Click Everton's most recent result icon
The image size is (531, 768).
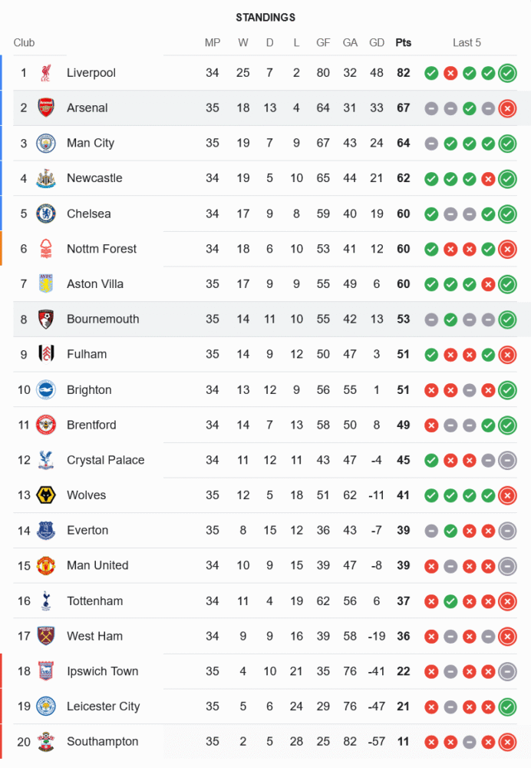(x=506, y=531)
